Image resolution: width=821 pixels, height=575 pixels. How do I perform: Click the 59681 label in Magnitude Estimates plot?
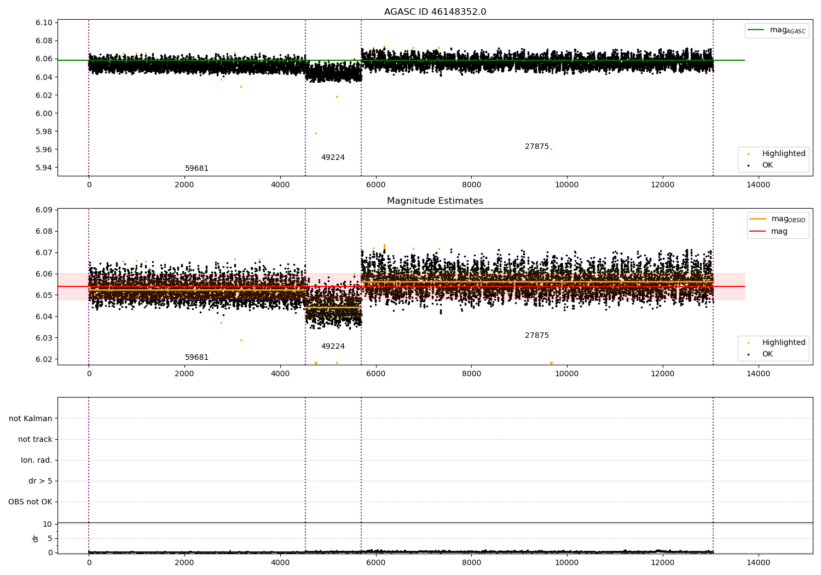pyautogui.click(x=196, y=358)
